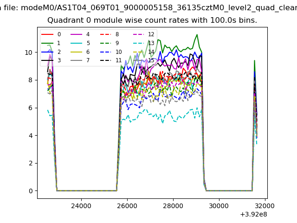Click the dashed green module 9 legend entry

coord(106,43)
